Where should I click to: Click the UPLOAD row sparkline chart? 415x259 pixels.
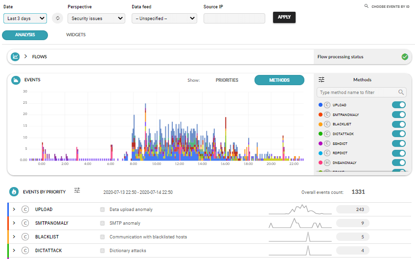[300, 209]
